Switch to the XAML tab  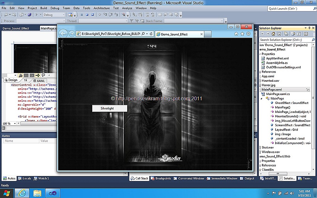(39, 81)
